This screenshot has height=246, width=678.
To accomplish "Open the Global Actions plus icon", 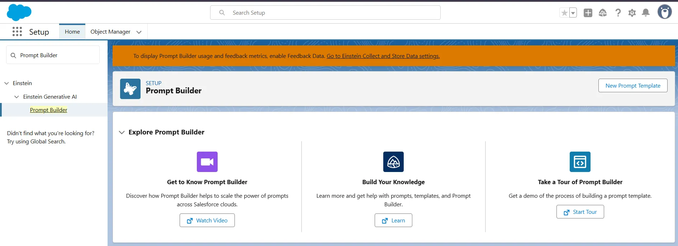I will point(588,13).
